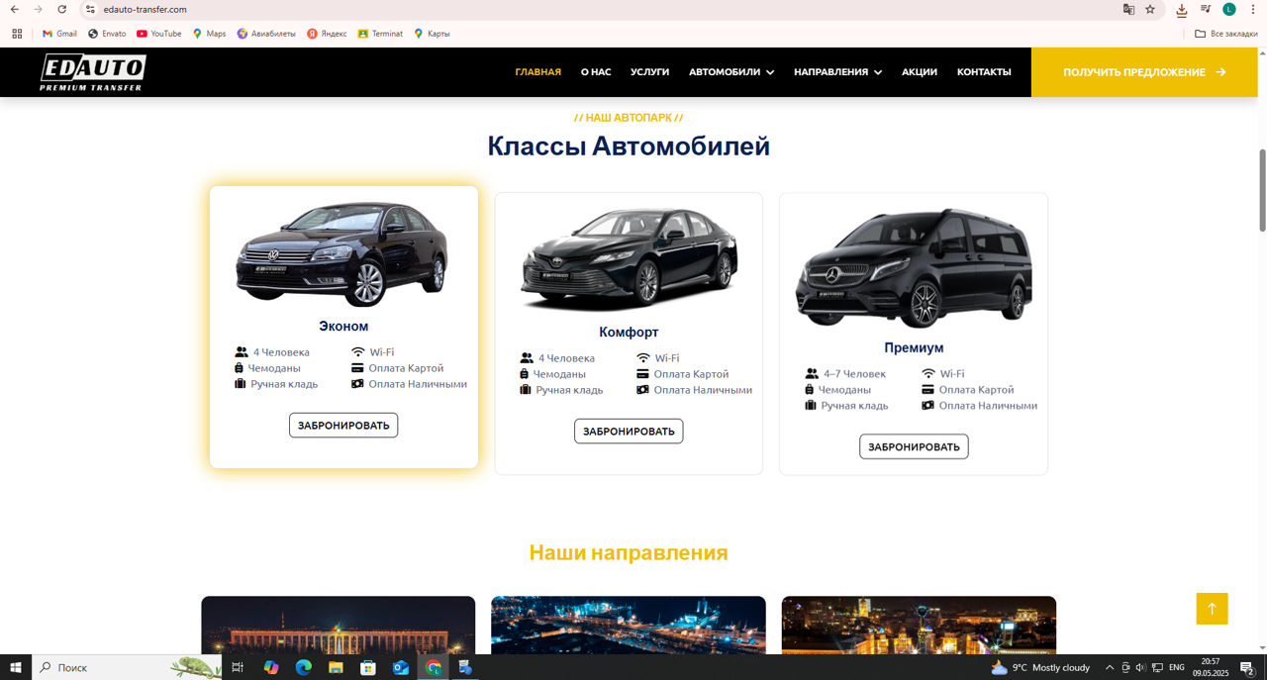Open the Envato bookmark
This screenshot has height=680, width=1267.
coord(107,34)
